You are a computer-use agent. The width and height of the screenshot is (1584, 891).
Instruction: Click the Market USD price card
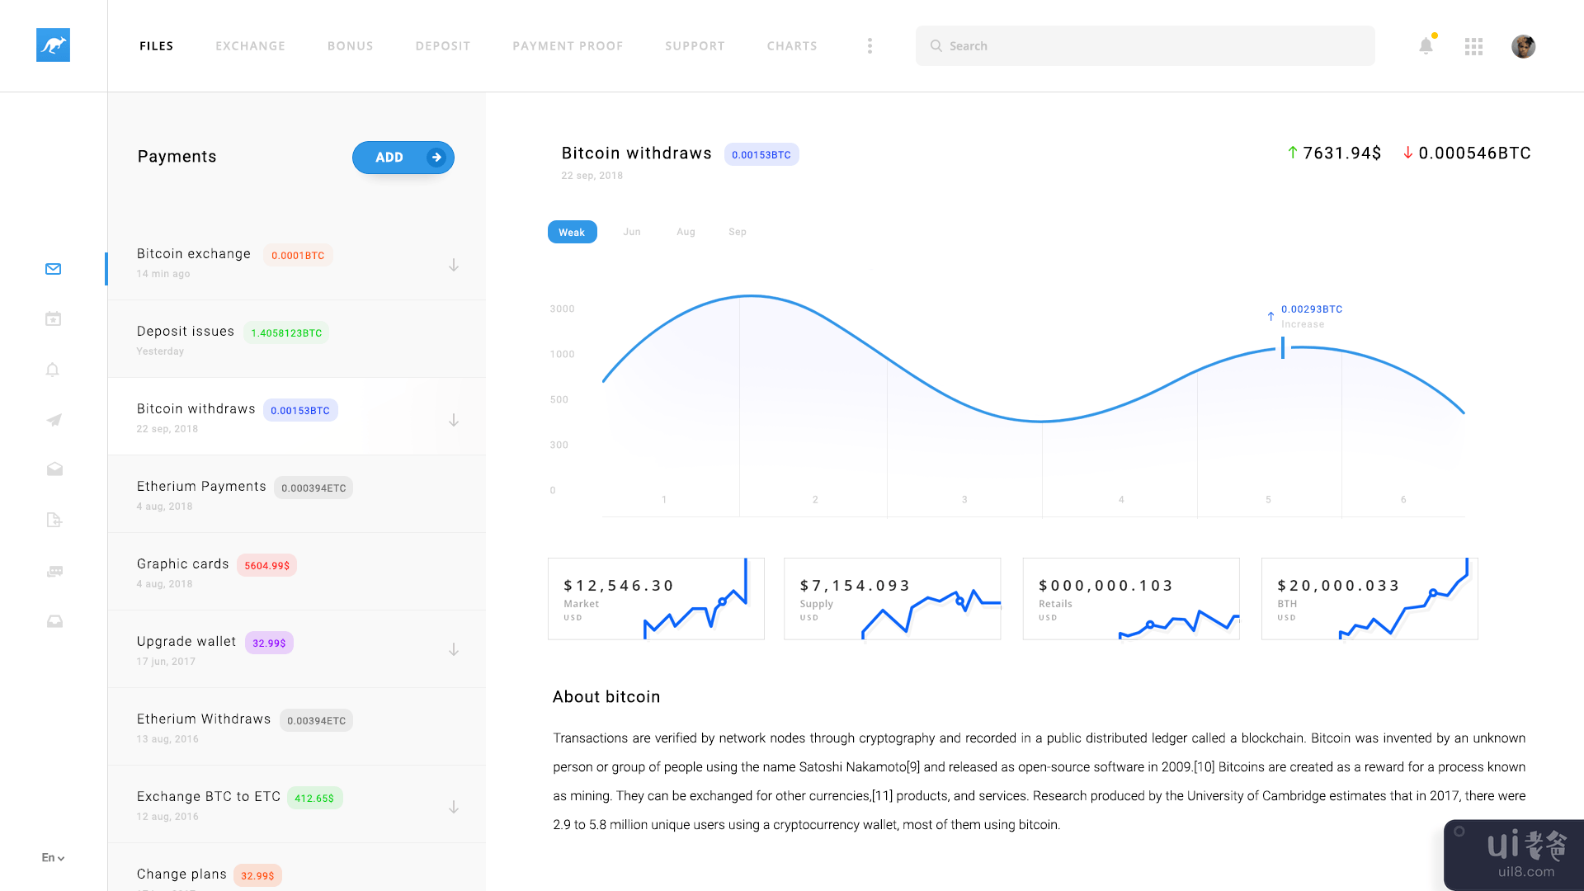654,598
